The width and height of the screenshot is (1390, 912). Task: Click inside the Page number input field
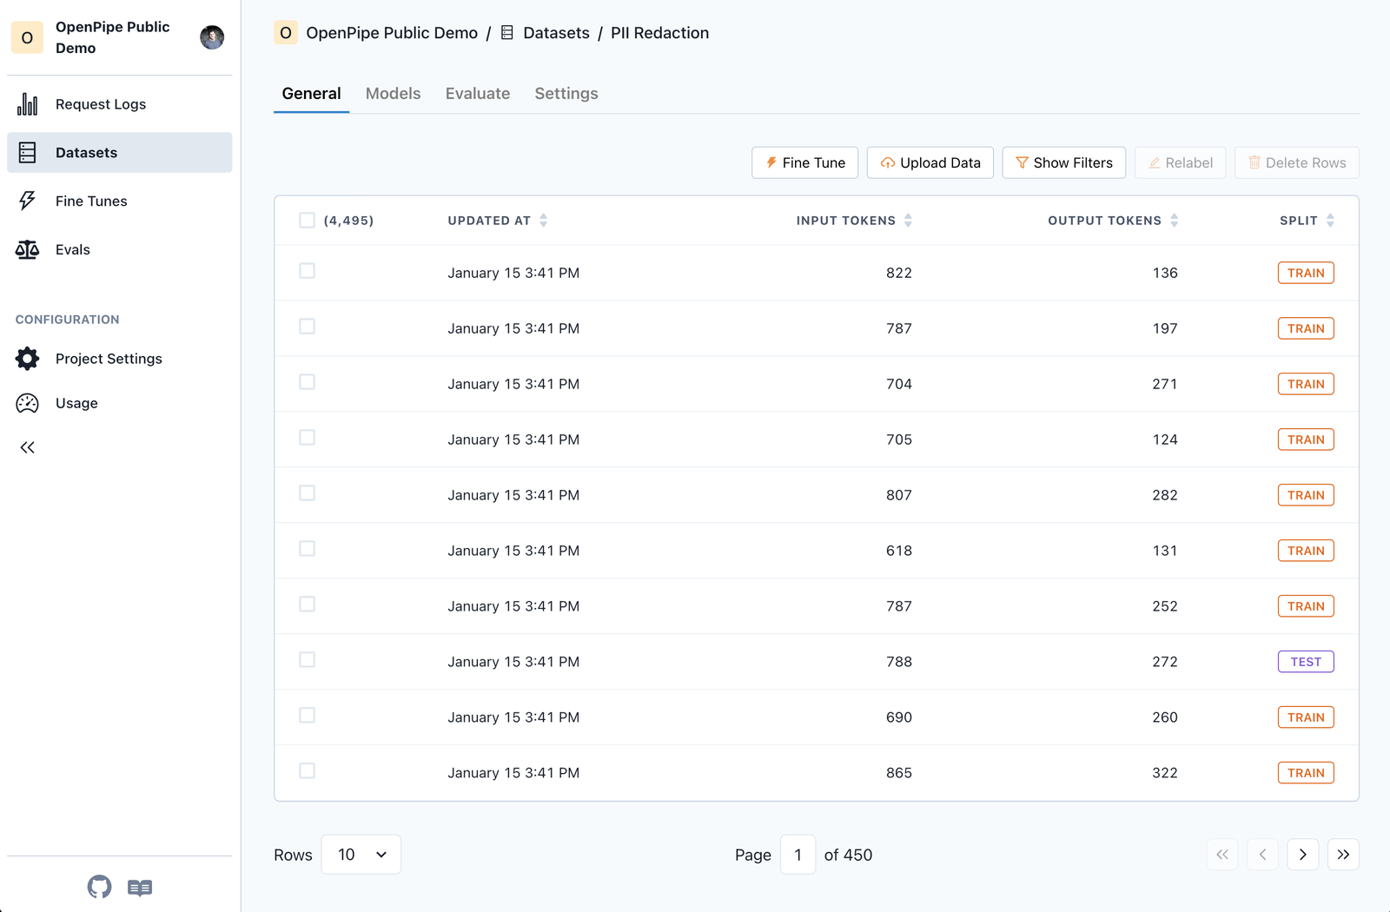point(798,854)
